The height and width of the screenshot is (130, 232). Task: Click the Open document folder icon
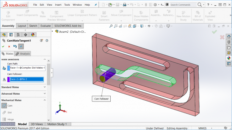tap(110, 5)
